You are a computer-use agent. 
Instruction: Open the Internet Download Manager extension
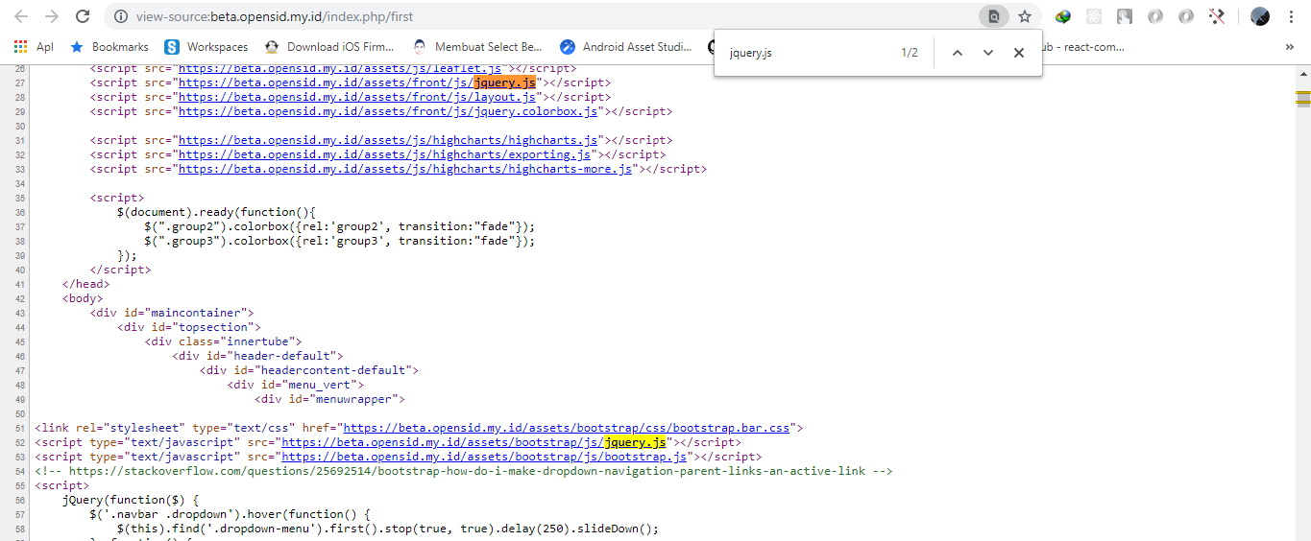(x=1063, y=16)
